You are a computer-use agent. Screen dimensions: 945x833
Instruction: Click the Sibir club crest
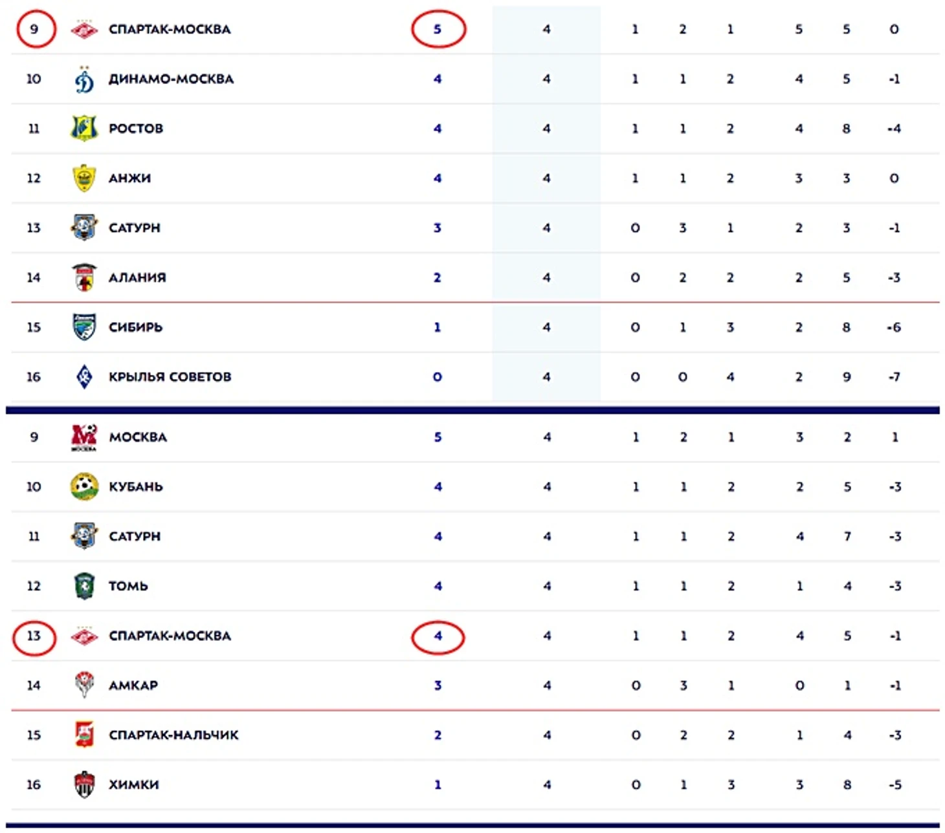(x=84, y=327)
